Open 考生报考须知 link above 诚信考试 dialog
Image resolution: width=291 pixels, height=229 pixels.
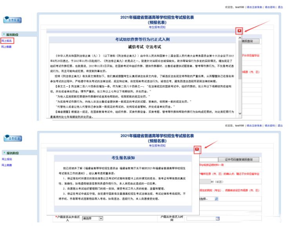(157, 27)
